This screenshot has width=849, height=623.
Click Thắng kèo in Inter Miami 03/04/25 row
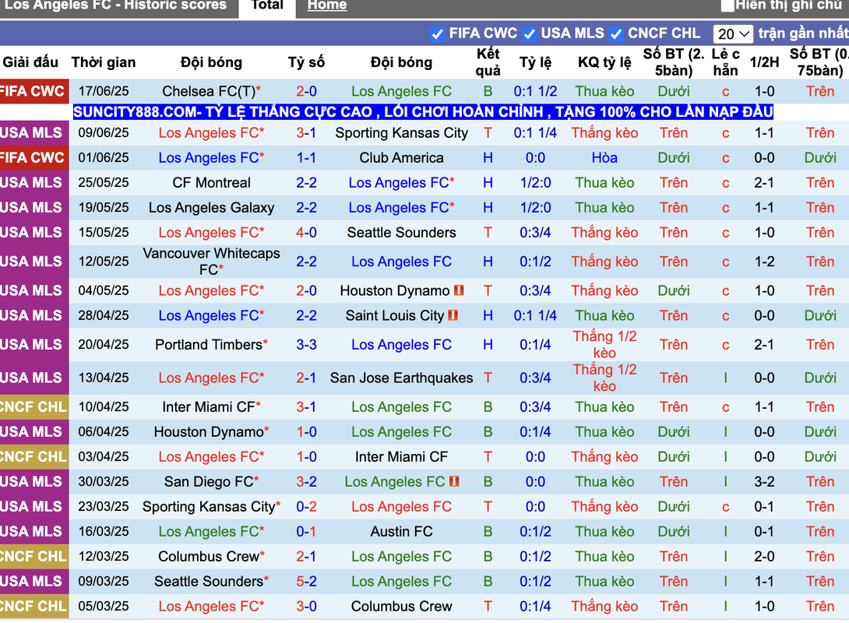pyautogui.click(x=604, y=457)
